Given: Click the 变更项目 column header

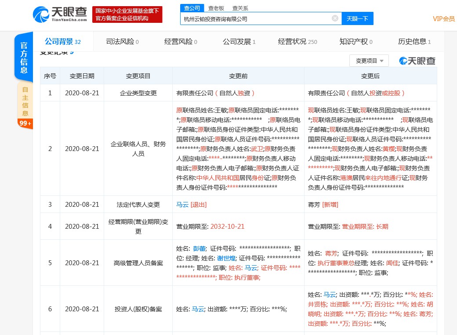Looking at the screenshot, I should tap(138, 76).
